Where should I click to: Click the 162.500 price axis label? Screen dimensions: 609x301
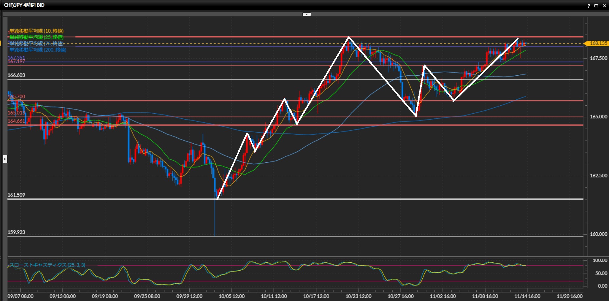(x=598, y=176)
